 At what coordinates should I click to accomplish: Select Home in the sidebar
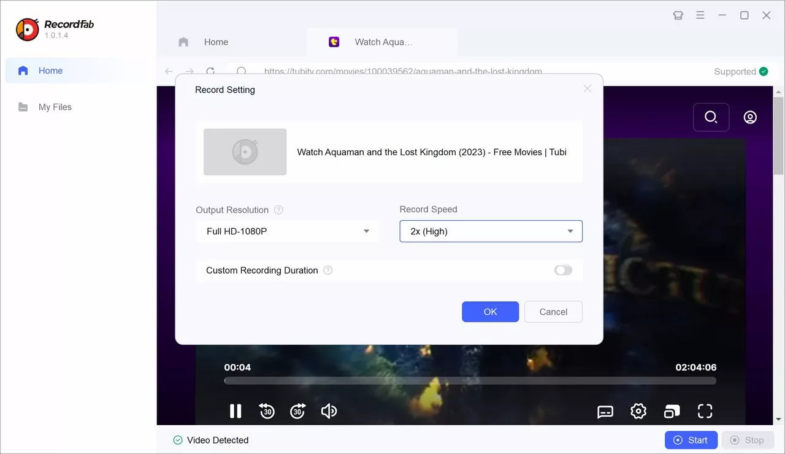80,71
